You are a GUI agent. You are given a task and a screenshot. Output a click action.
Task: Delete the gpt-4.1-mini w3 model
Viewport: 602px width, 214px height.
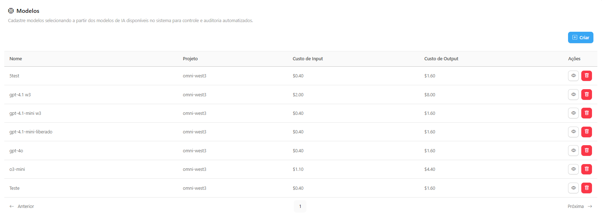(x=586, y=113)
